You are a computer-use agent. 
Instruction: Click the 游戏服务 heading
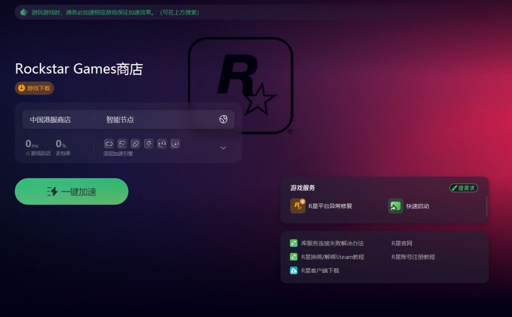[x=302, y=187]
